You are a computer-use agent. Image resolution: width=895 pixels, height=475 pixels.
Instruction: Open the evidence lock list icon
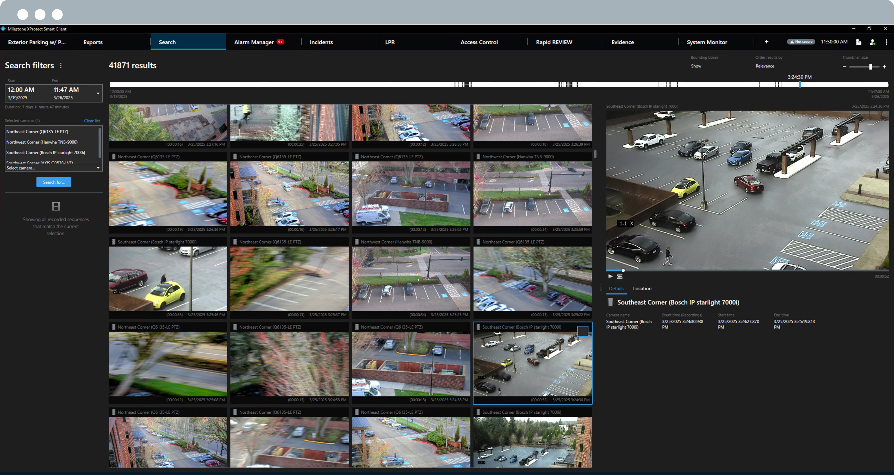[858, 42]
